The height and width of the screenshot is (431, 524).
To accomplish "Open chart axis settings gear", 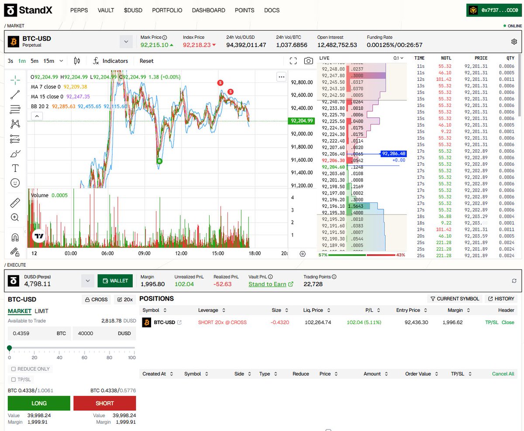I will click(303, 253).
